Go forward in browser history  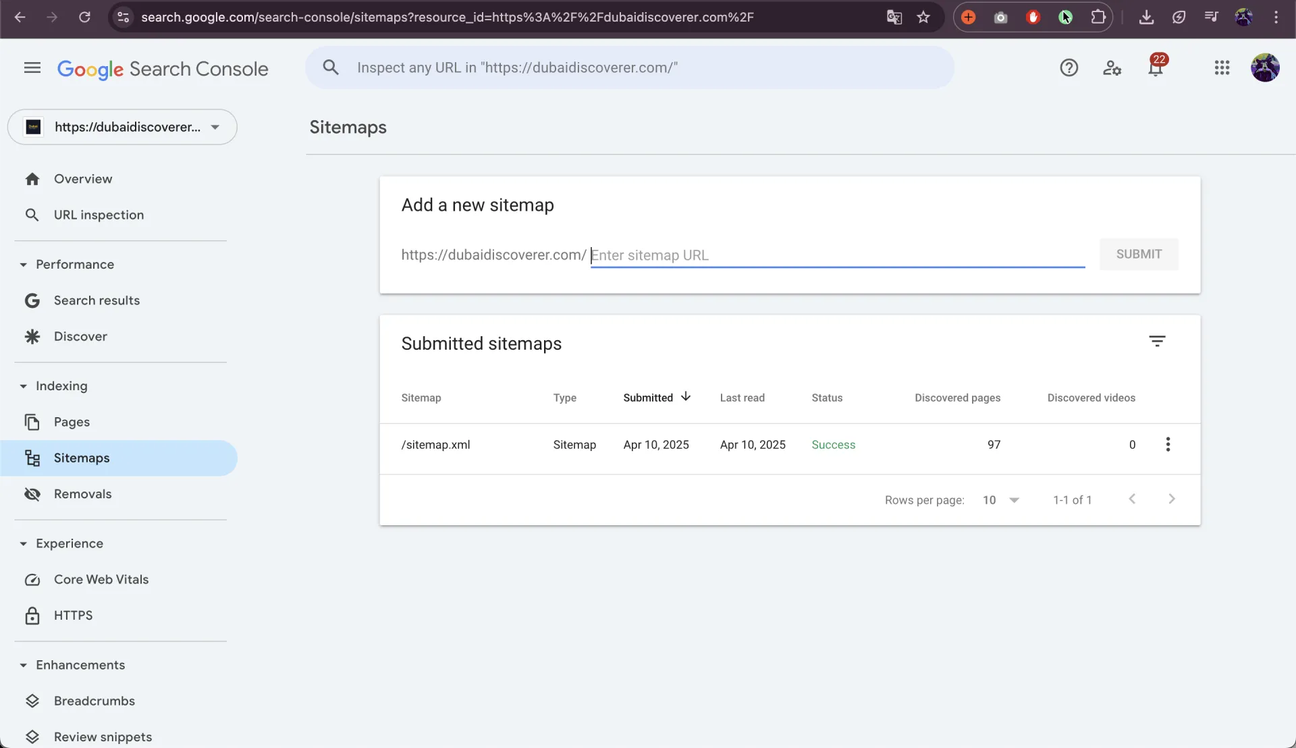pos(52,17)
